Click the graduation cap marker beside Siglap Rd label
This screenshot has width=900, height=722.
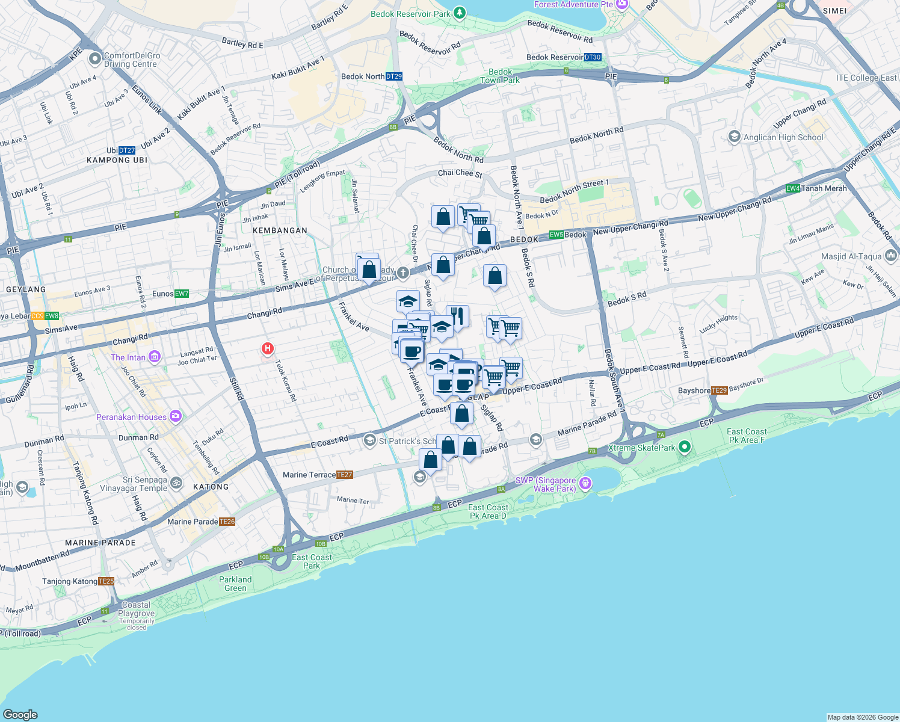click(408, 301)
